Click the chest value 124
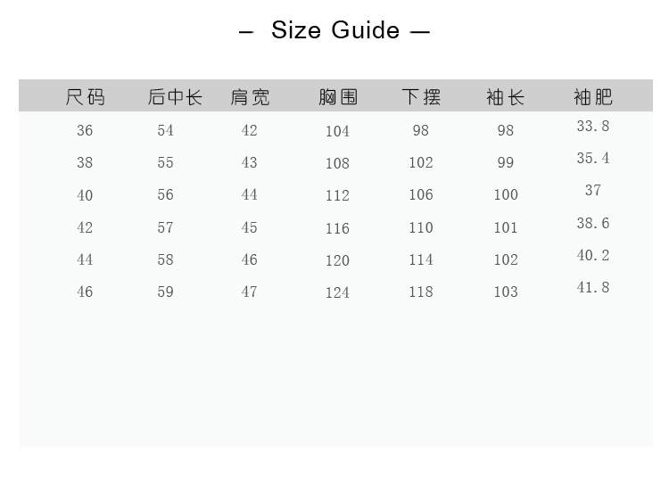The height and width of the screenshot is (477, 669). point(337,292)
